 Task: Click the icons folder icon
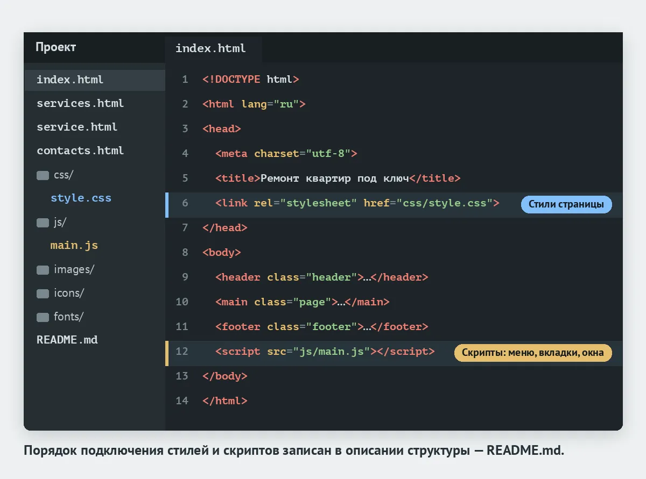pos(43,294)
